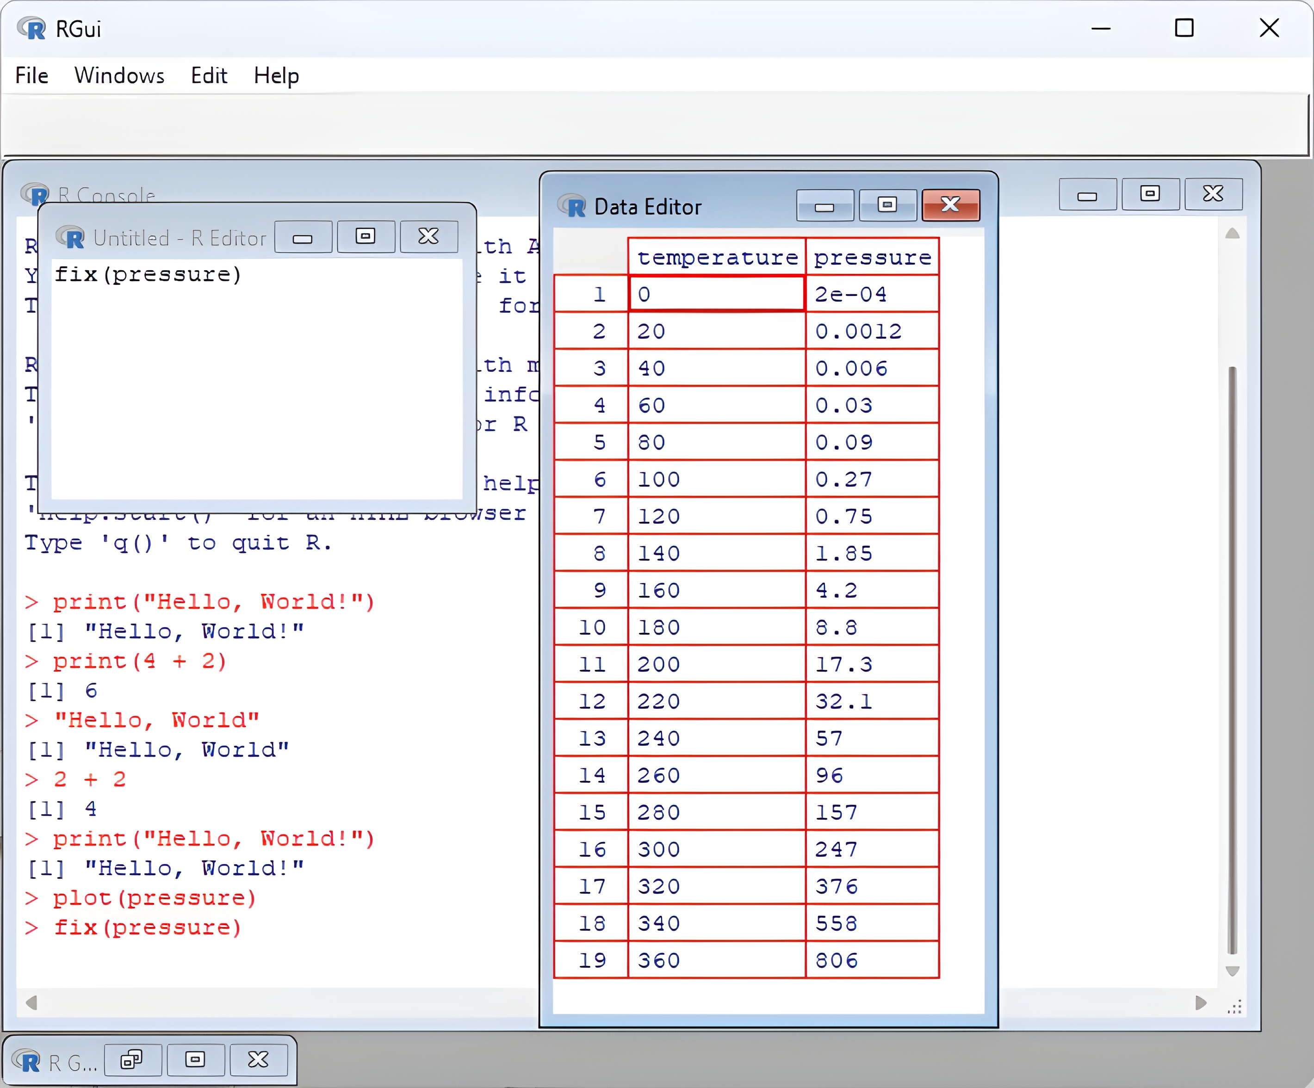The image size is (1314, 1088).
Task: Select the temperature column header
Action: tap(716, 257)
